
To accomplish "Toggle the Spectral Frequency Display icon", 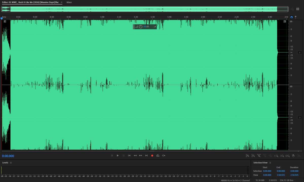I will pos(298,9).
